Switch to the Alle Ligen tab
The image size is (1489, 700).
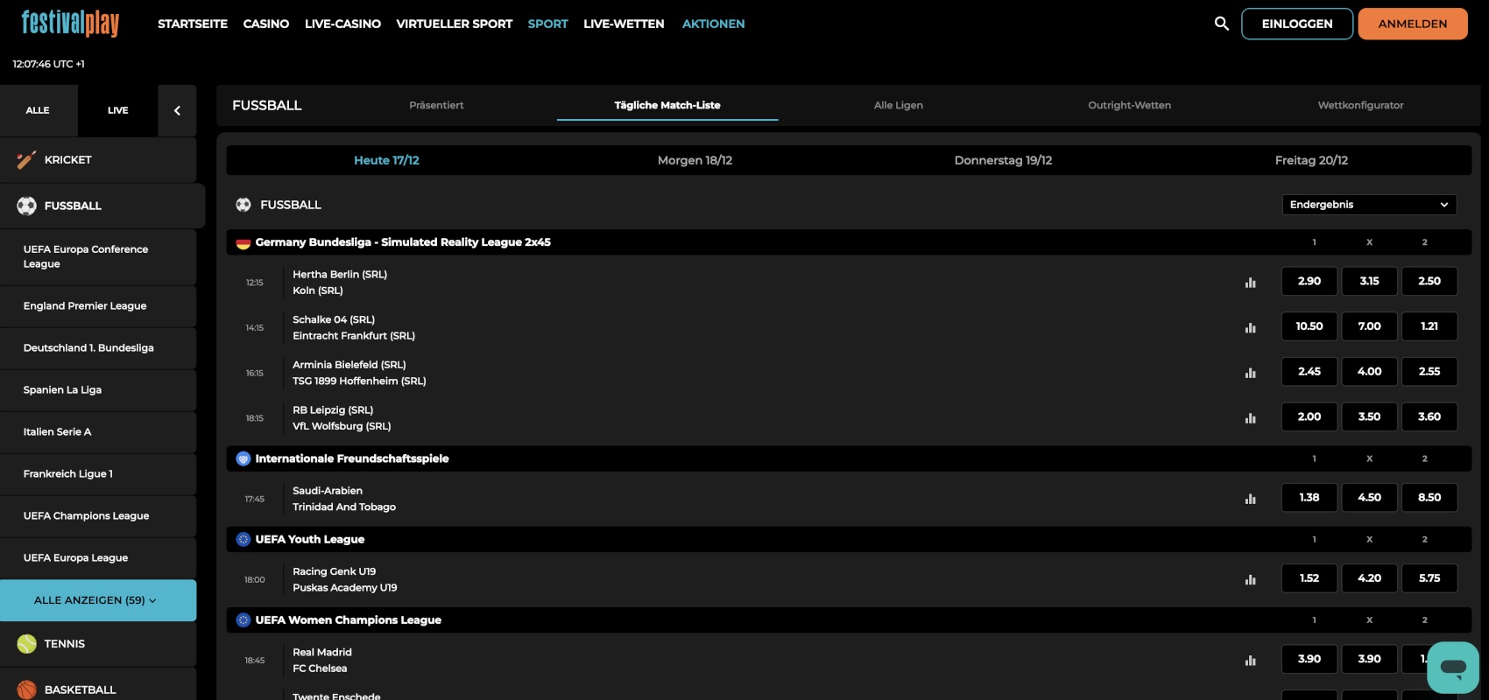[898, 105]
